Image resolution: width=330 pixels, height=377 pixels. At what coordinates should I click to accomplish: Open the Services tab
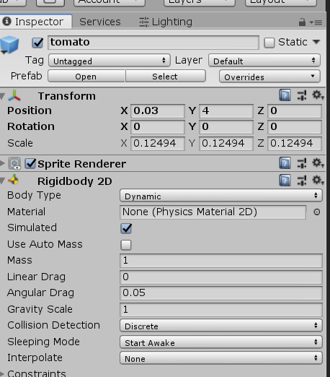tap(100, 22)
